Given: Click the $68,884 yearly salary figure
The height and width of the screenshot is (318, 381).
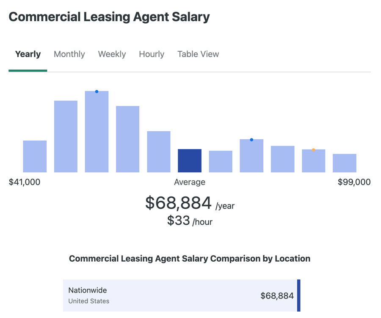Looking at the screenshot, I should tap(179, 203).
